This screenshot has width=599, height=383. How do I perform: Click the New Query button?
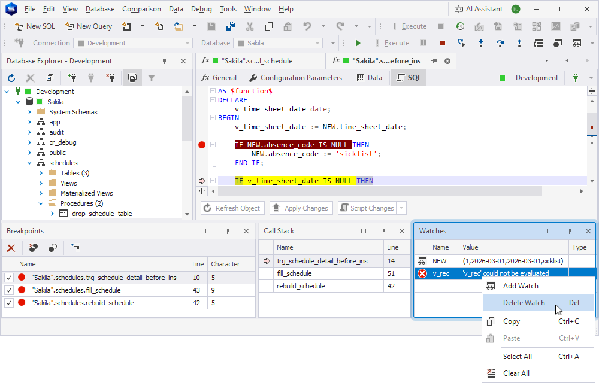point(89,26)
